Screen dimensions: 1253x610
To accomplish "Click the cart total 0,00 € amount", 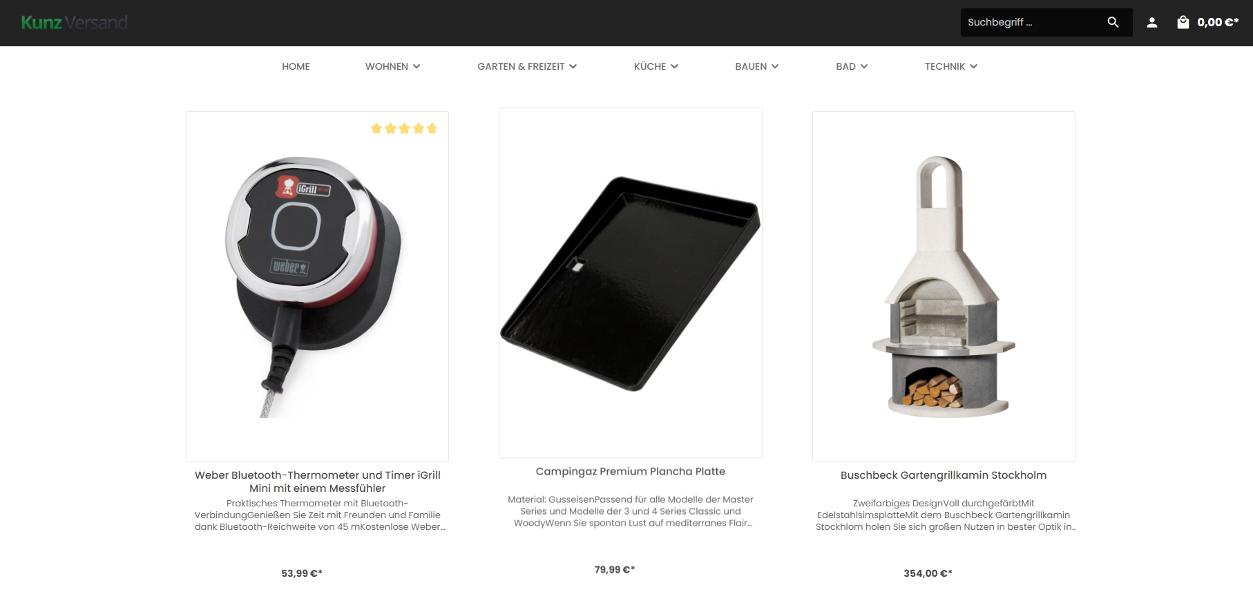I will [x=1218, y=22].
